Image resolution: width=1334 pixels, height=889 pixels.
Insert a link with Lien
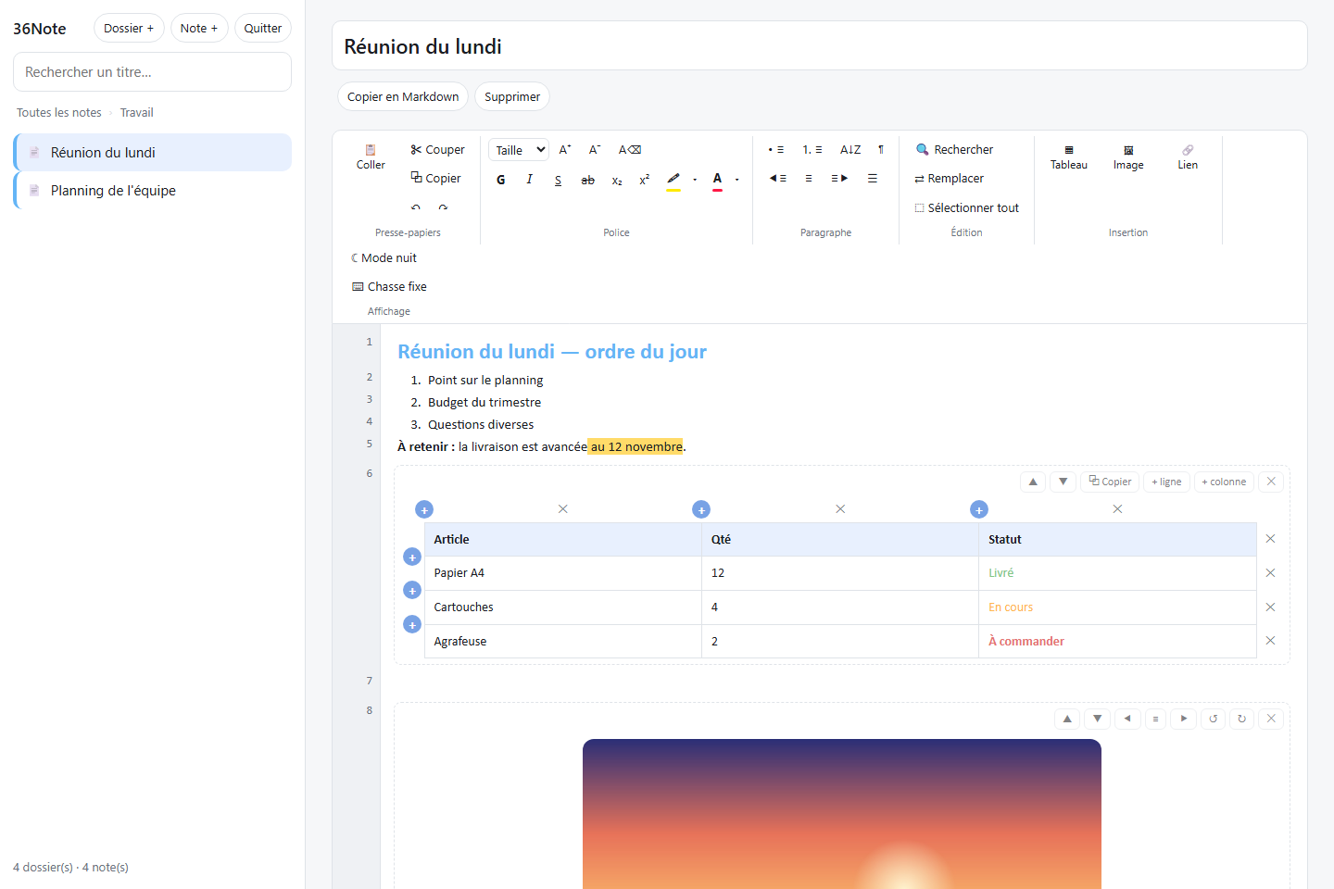(1188, 157)
